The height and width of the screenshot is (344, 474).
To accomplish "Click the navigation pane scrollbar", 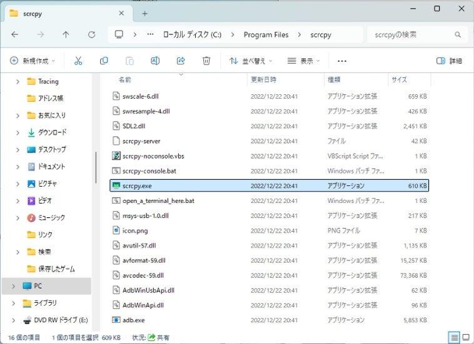I will click(96, 167).
